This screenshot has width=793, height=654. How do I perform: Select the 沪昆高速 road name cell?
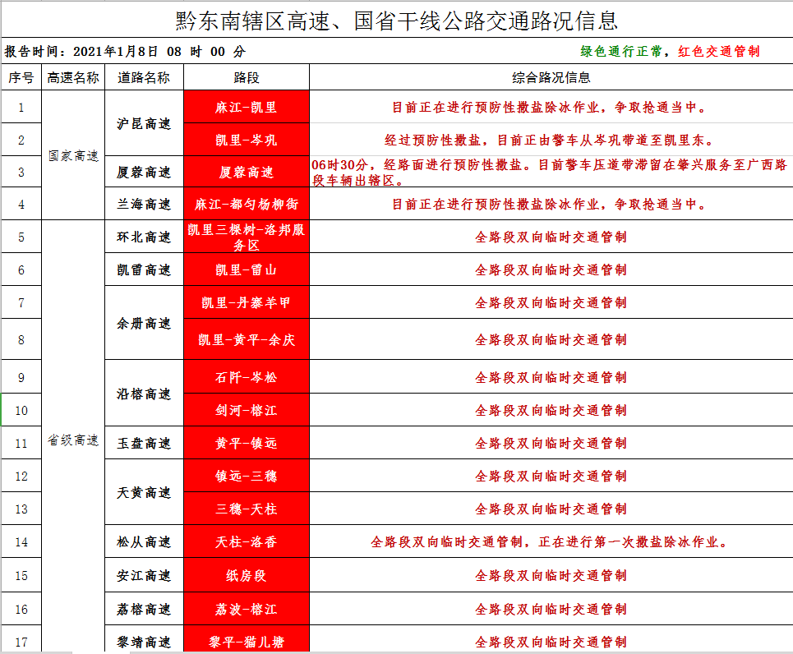click(144, 123)
